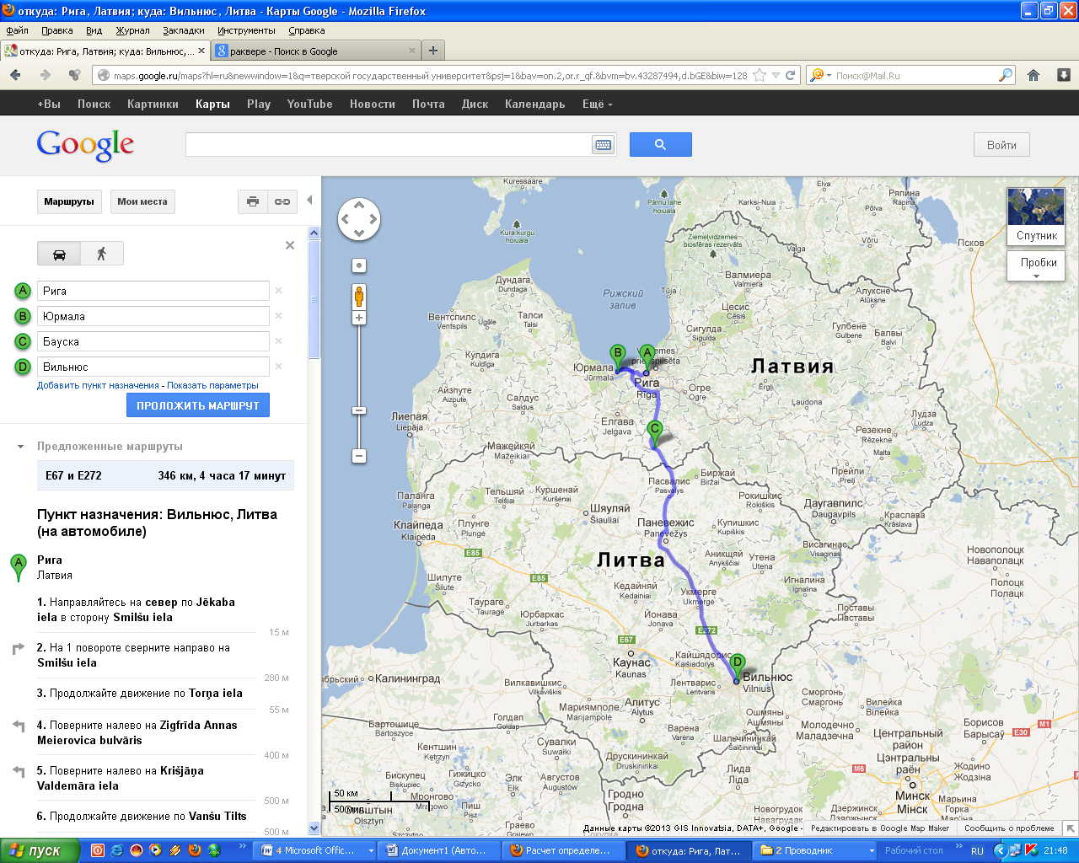
Task: Click RU language indicator in tray
Action: click(977, 850)
